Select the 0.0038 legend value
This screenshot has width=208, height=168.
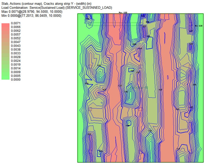[15, 50]
